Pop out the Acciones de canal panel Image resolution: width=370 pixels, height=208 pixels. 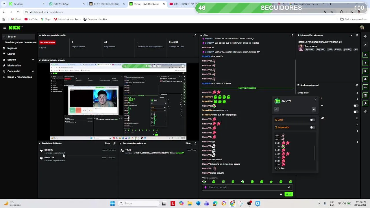(x=357, y=85)
